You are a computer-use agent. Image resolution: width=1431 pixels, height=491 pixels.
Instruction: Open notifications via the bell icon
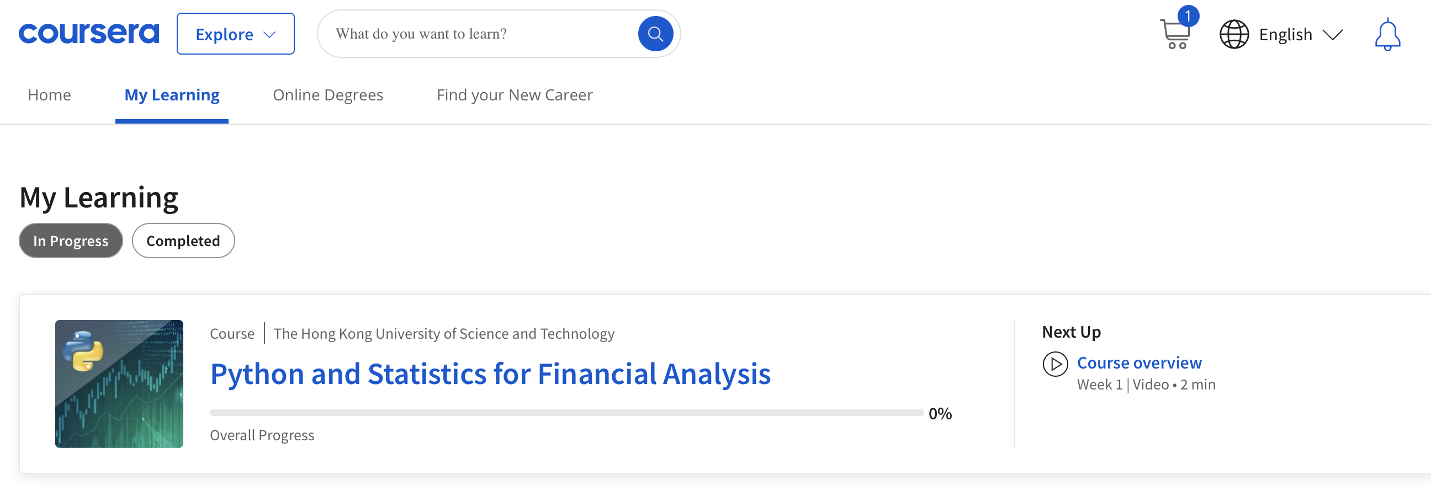pos(1387,34)
